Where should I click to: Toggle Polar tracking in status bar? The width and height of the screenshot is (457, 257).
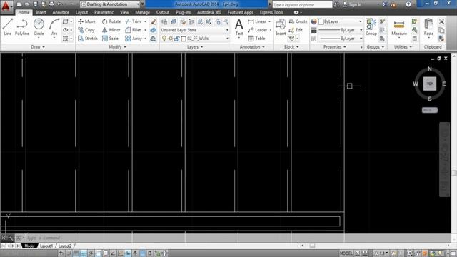(x=91, y=253)
